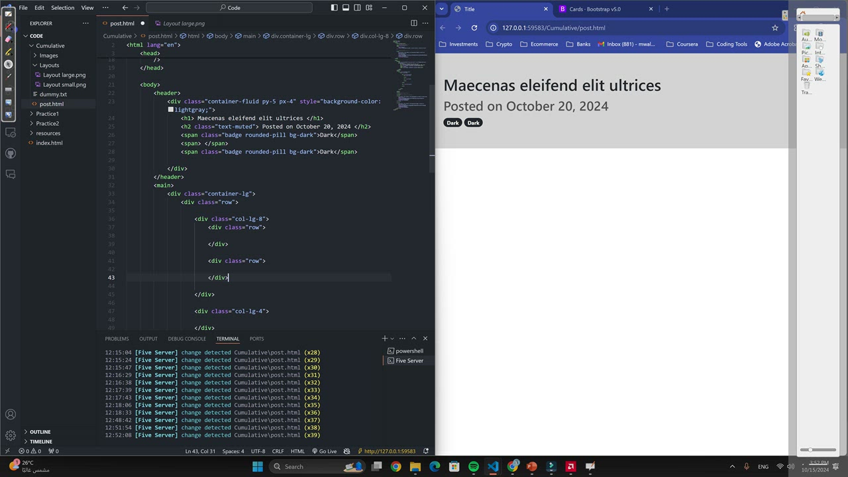Open Spotify from the Windows taskbar
Screen dimensions: 848x477
tap(474, 466)
